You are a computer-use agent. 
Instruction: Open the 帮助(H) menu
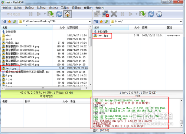[100, 8]
